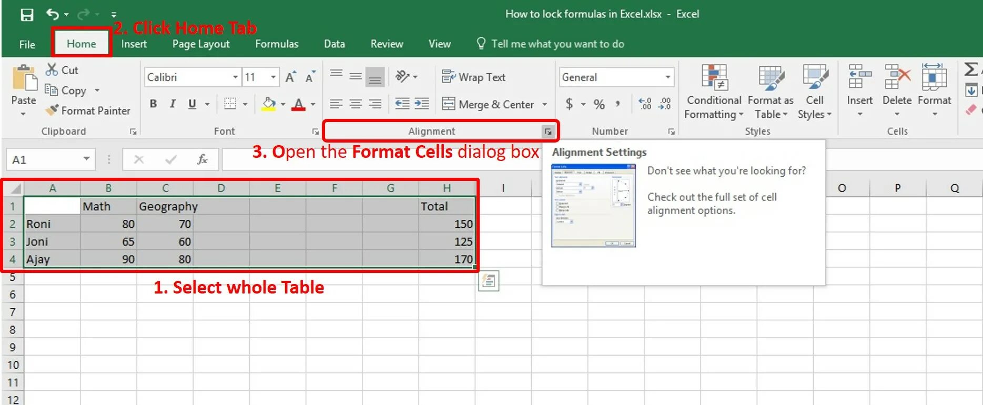Viewport: 983px width, 405px height.
Task: Click the Merge & Center button
Action: click(x=488, y=104)
